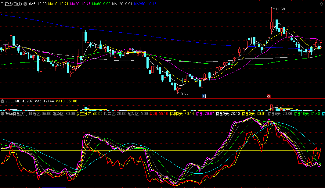Click the diamond icon at top-right corner
This screenshot has height=188, width=325.
coord(321,4)
